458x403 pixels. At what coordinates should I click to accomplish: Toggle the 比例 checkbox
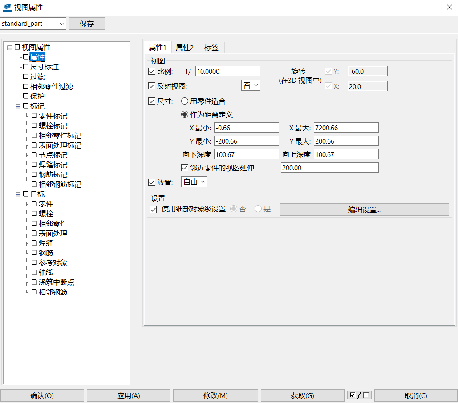(x=151, y=71)
